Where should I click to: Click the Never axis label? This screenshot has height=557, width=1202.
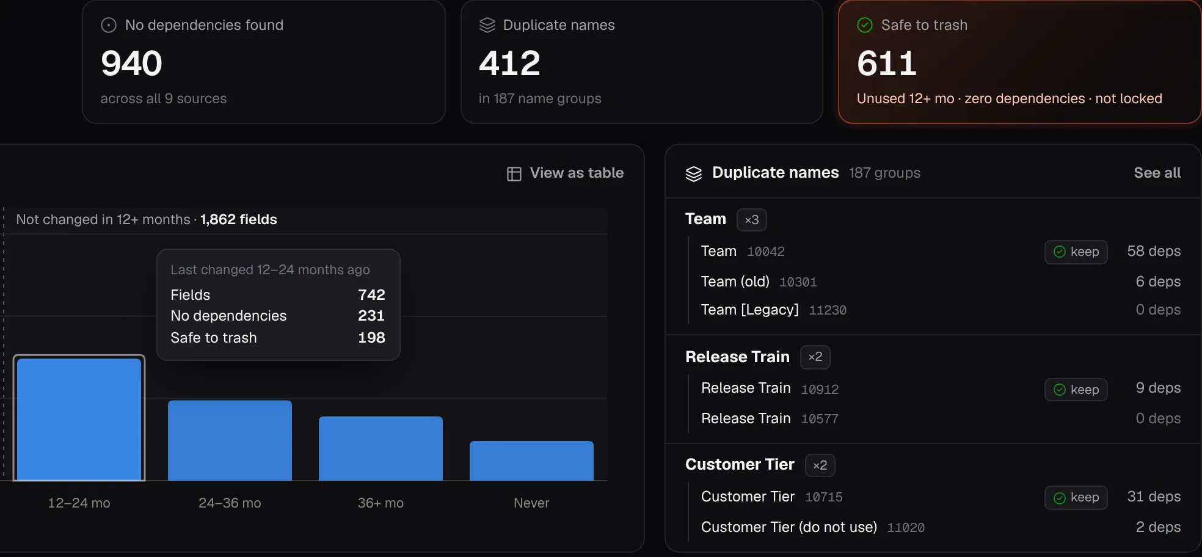(531, 503)
